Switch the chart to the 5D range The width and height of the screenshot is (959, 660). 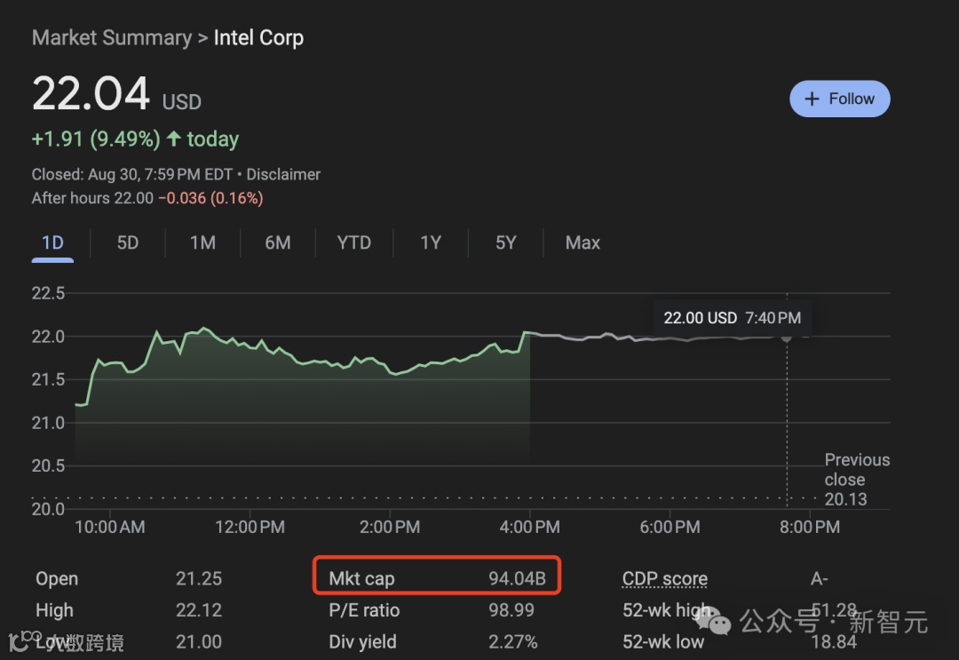pyautogui.click(x=128, y=243)
